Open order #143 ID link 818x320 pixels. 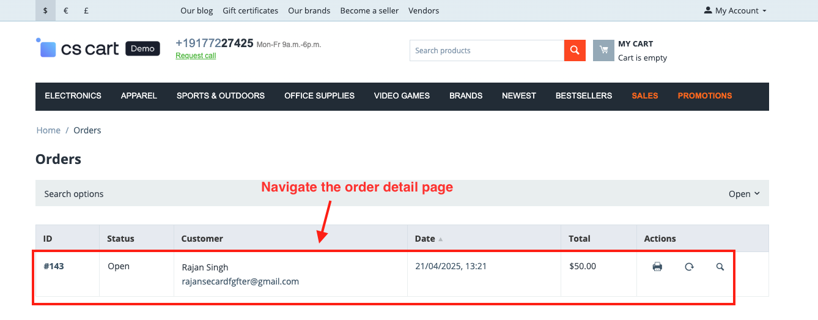[x=54, y=266]
